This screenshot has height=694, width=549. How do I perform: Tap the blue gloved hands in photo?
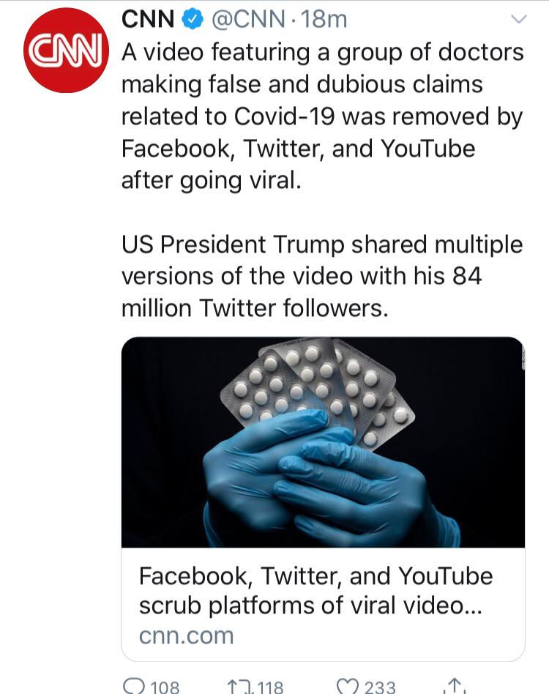click(x=322, y=483)
